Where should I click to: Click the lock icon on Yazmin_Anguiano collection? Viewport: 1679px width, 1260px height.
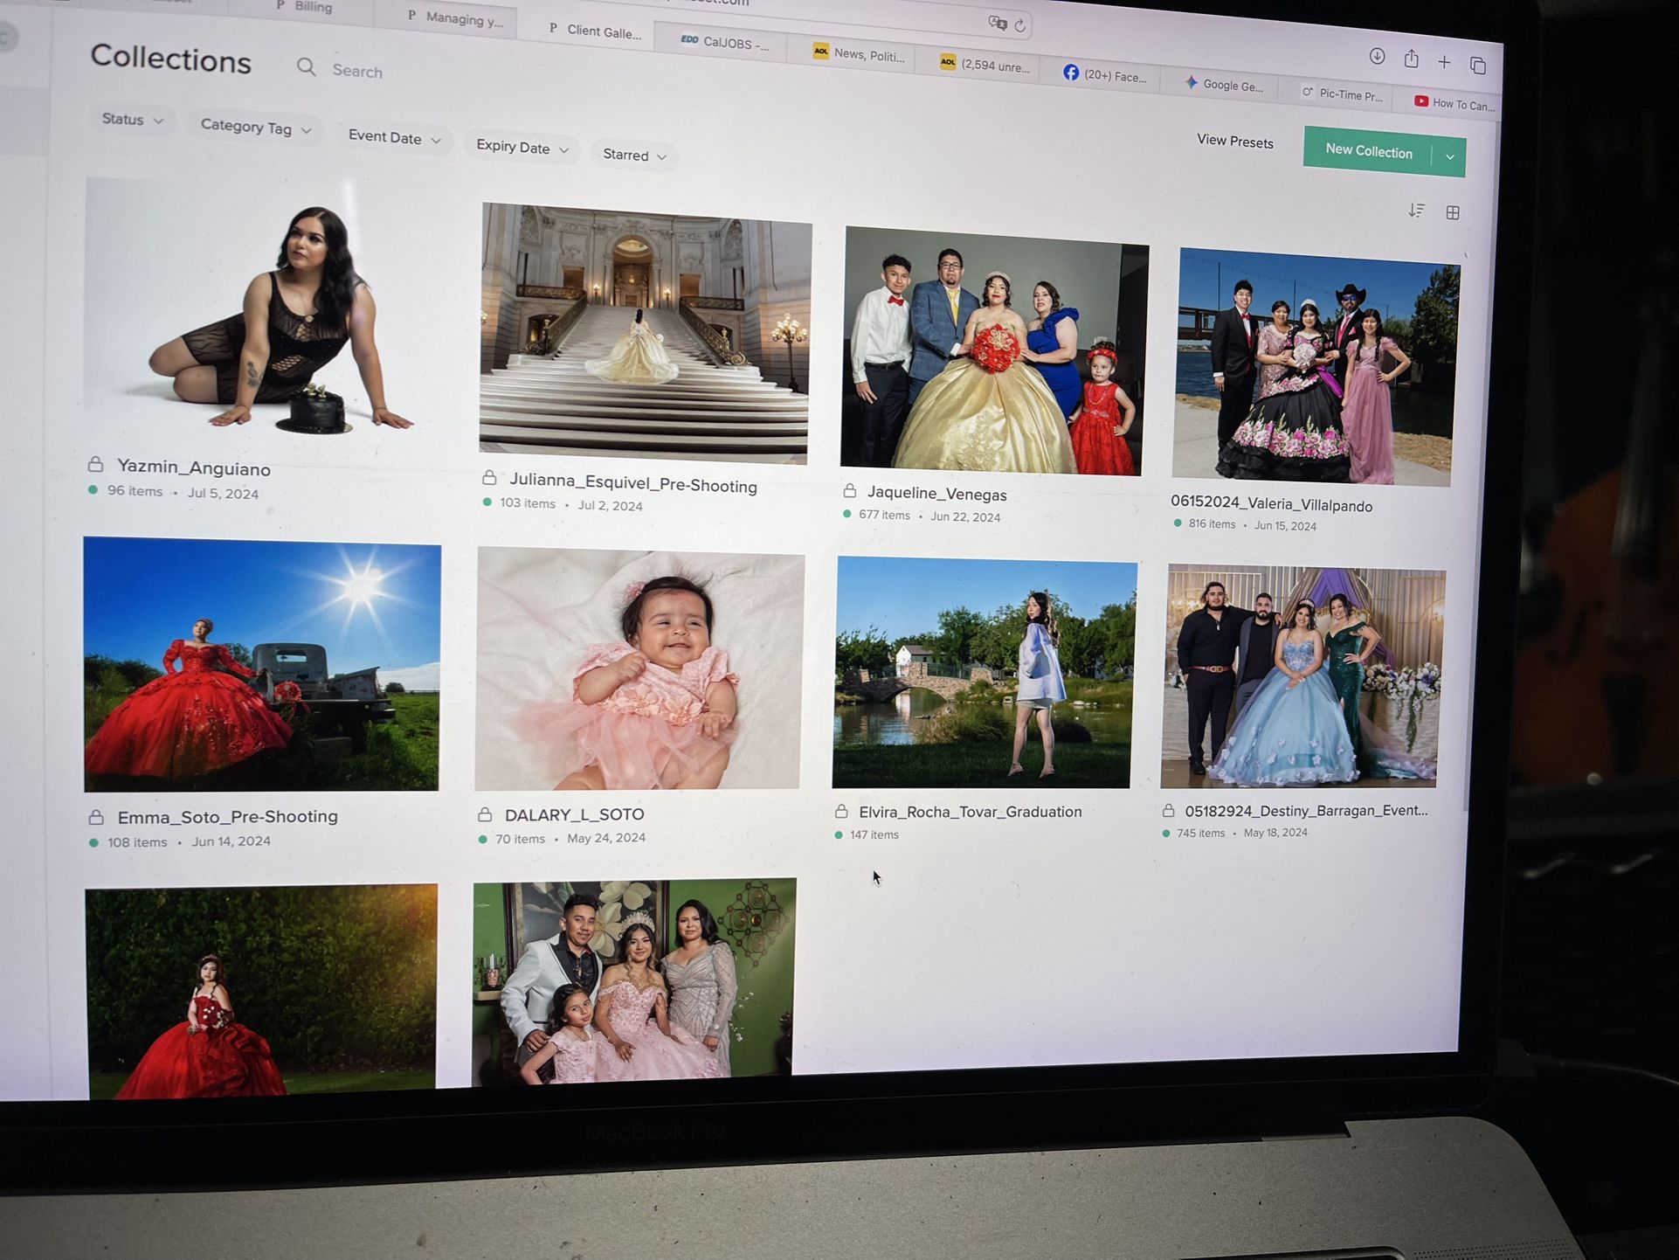click(x=95, y=466)
